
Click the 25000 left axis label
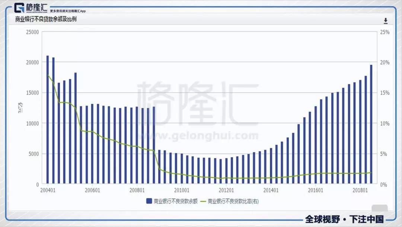pyautogui.click(x=32, y=32)
